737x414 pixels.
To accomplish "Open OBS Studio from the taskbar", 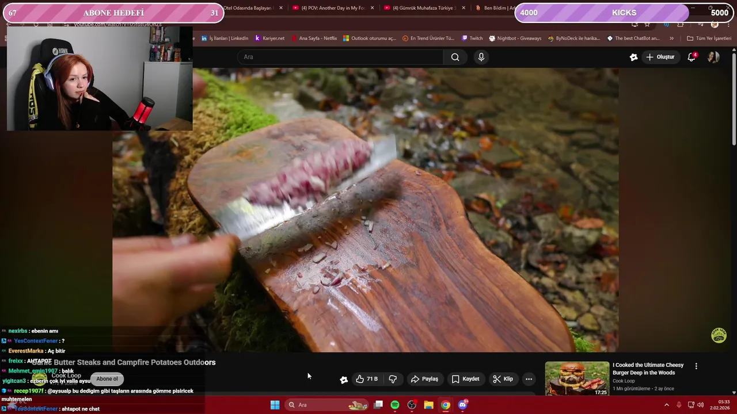I will (412, 405).
